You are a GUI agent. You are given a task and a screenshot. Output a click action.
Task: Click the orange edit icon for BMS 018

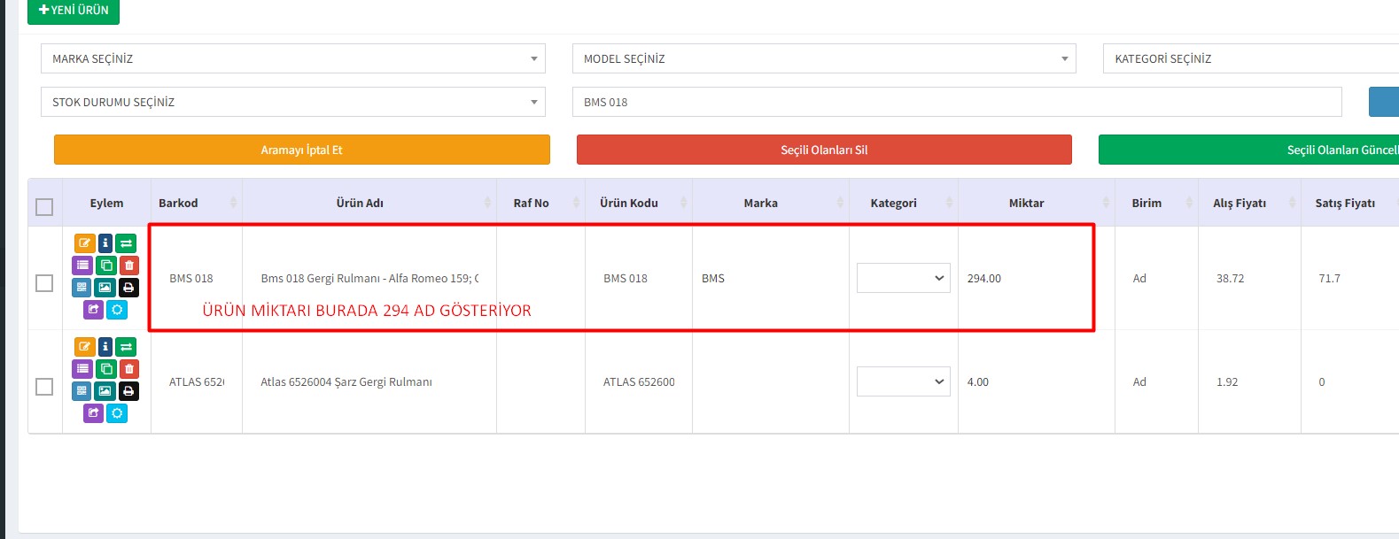(x=84, y=243)
